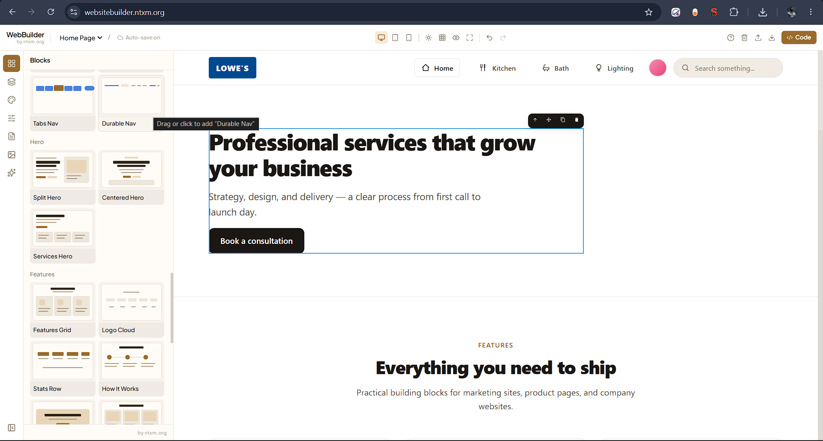823x441 pixels.
Task: Add the Stats Row block
Action: click(x=63, y=368)
